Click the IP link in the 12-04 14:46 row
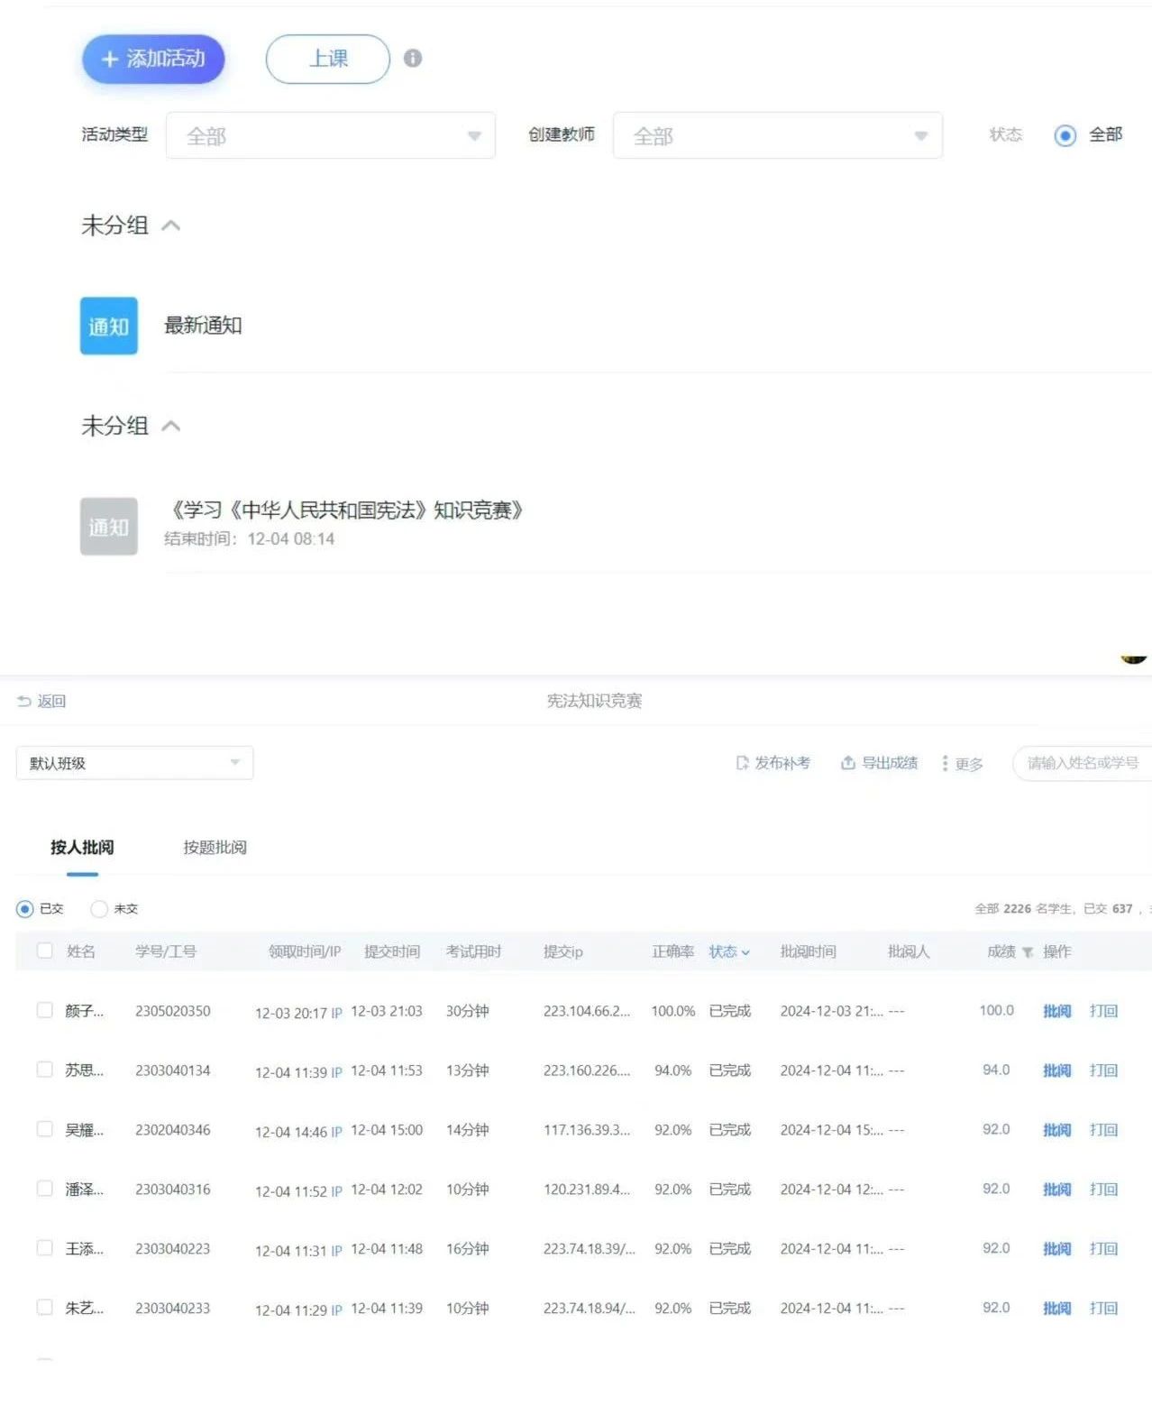Viewport: 1152px width, 1424px height. pos(336,1132)
